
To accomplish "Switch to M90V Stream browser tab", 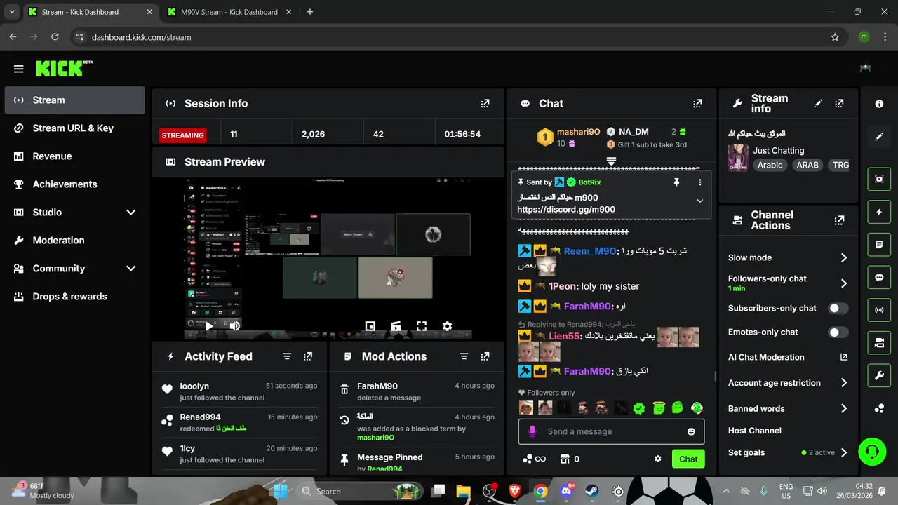I will [x=229, y=12].
